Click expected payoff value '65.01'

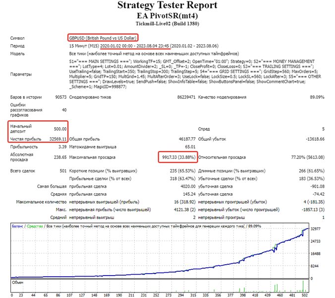tap(190, 147)
